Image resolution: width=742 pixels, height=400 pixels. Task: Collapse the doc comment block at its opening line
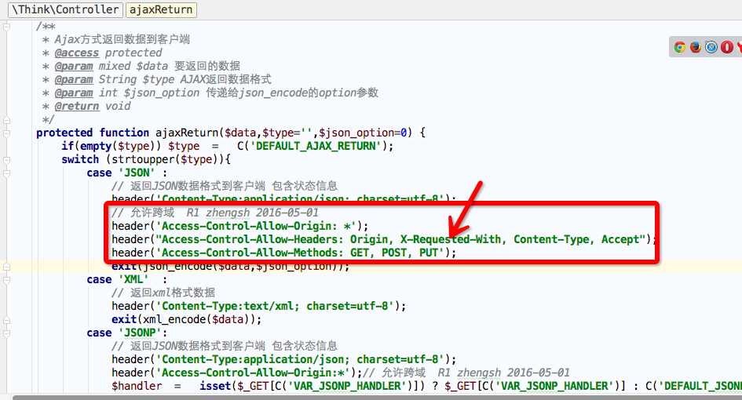[6, 27]
